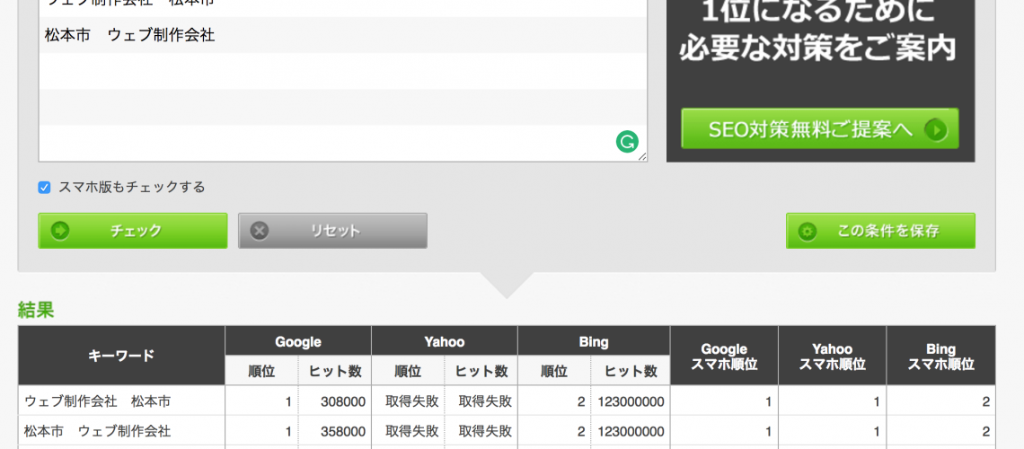1024x449 pixels.
Task: Click the 順位 subheader under Yahoo
Action: click(x=408, y=371)
